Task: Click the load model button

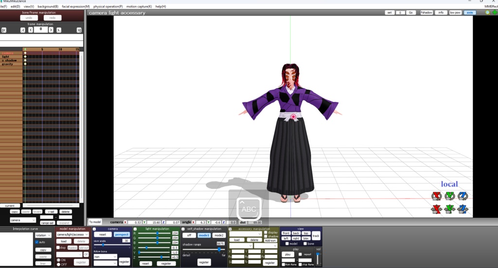Action: point(64,241)
